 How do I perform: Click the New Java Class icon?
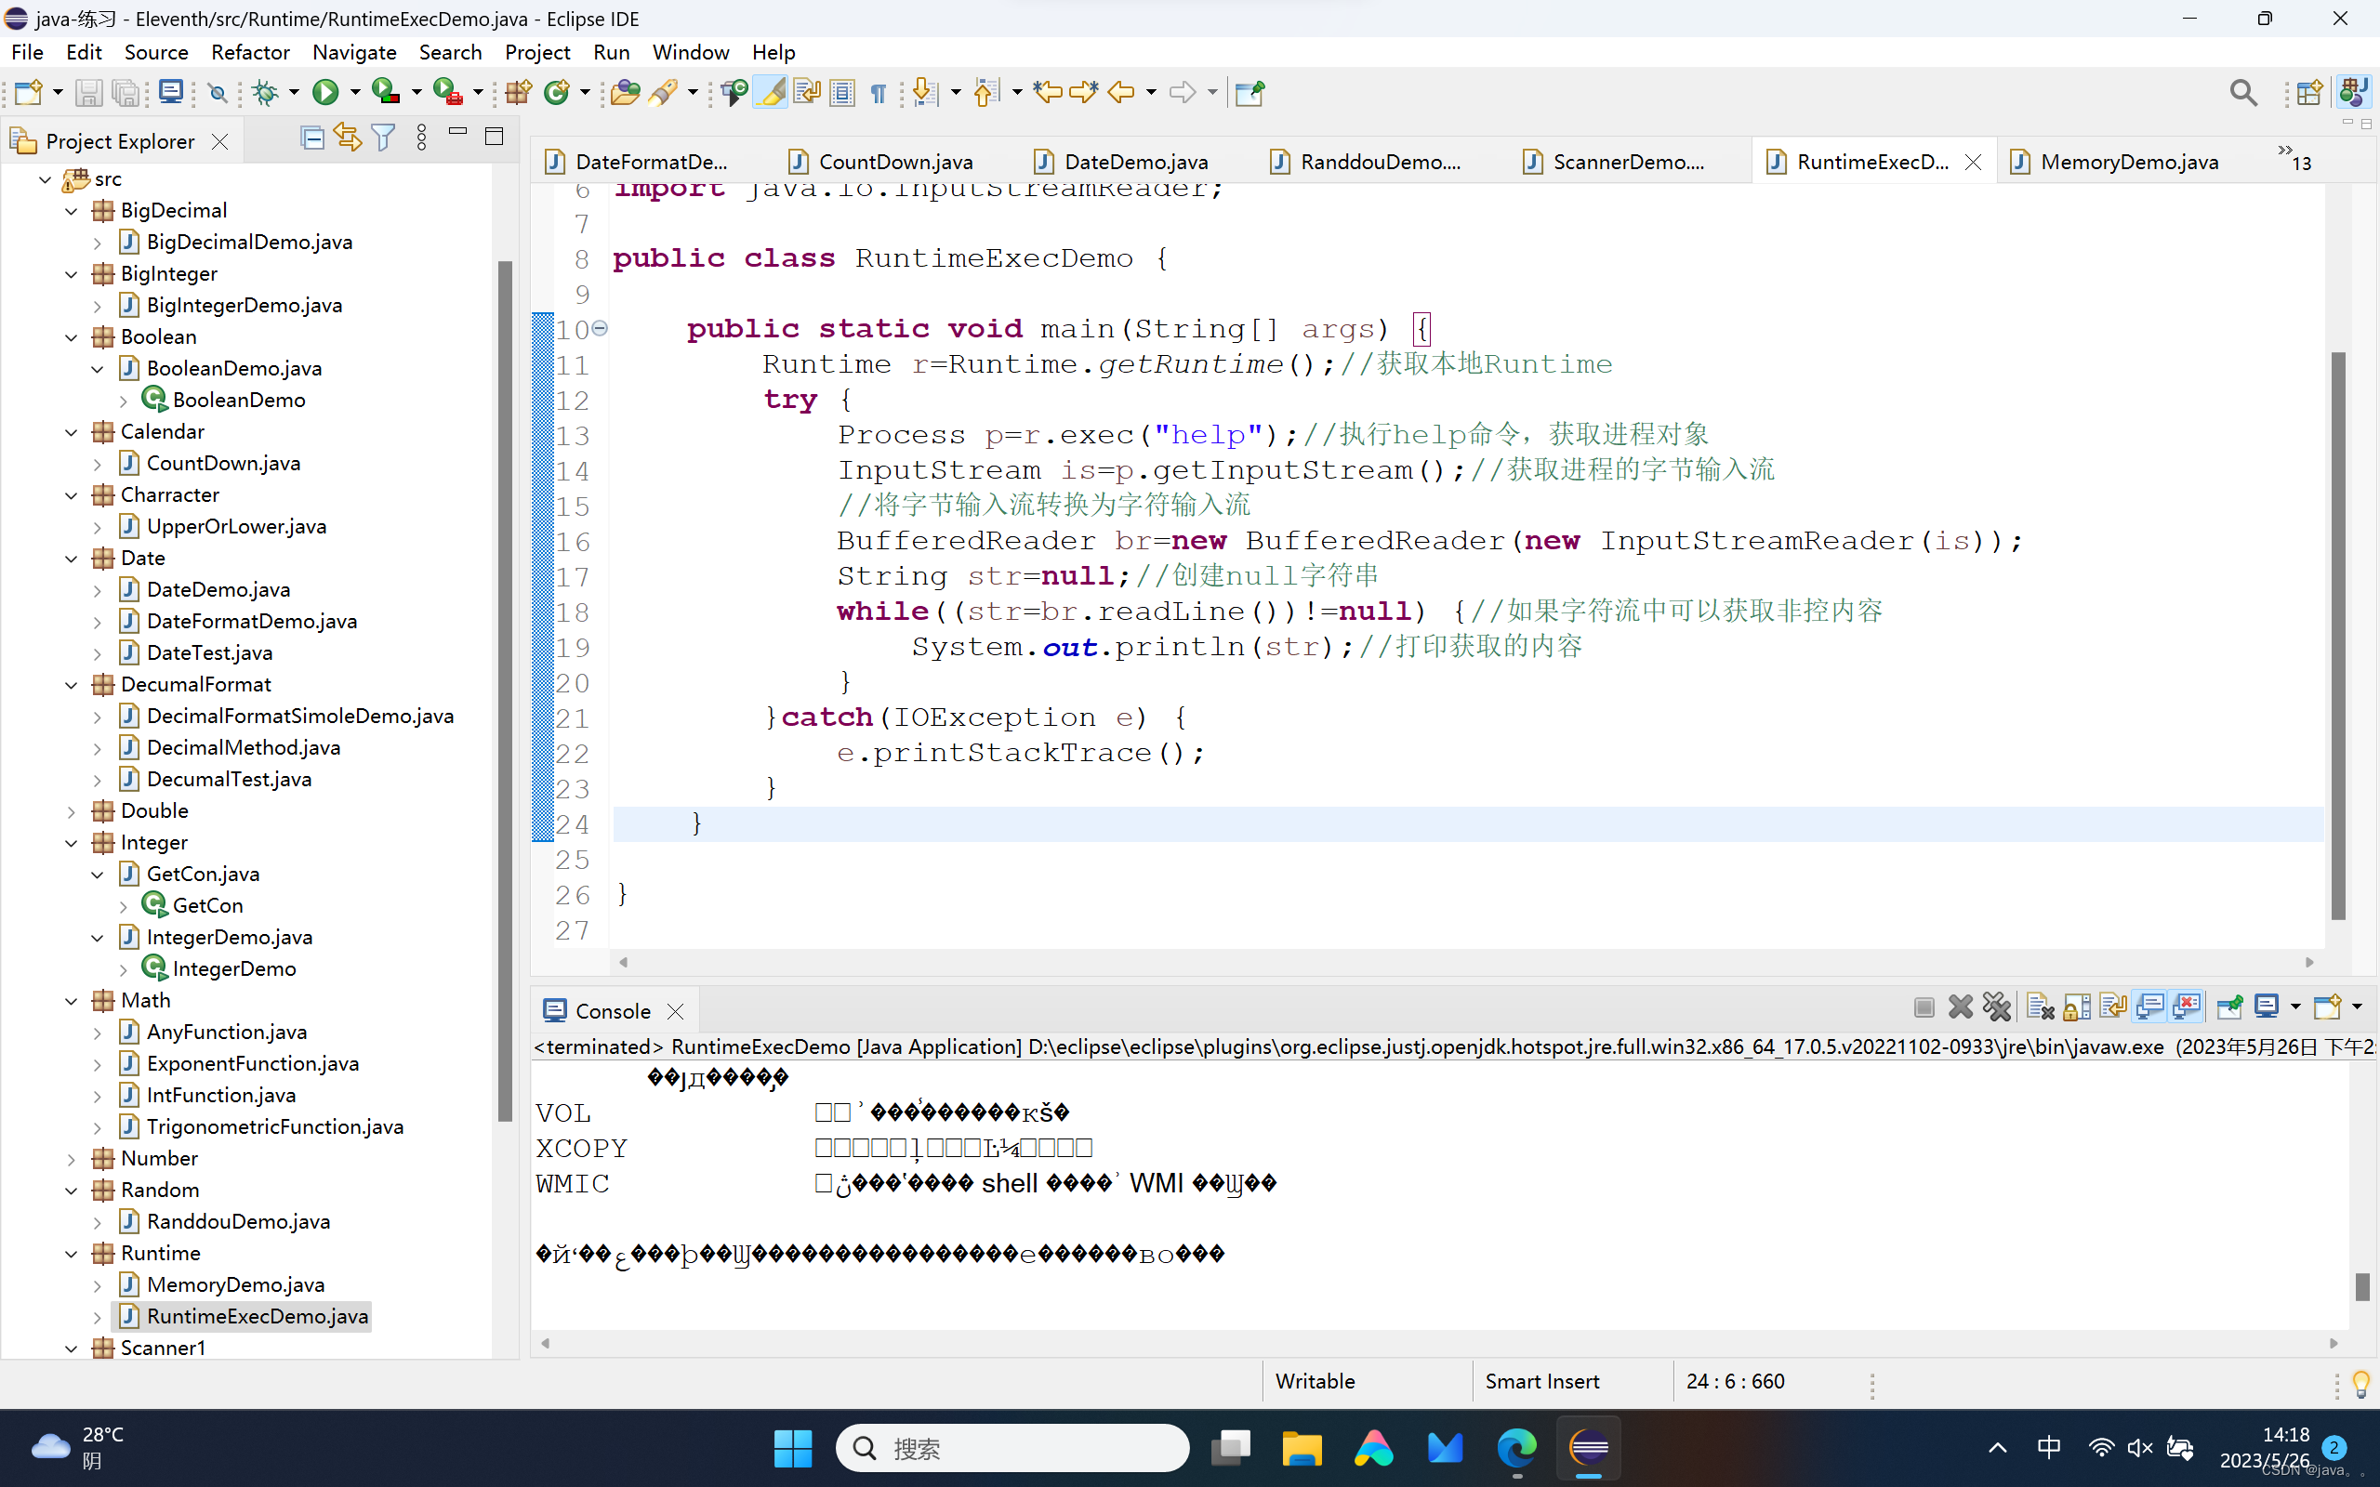[558, 92]
